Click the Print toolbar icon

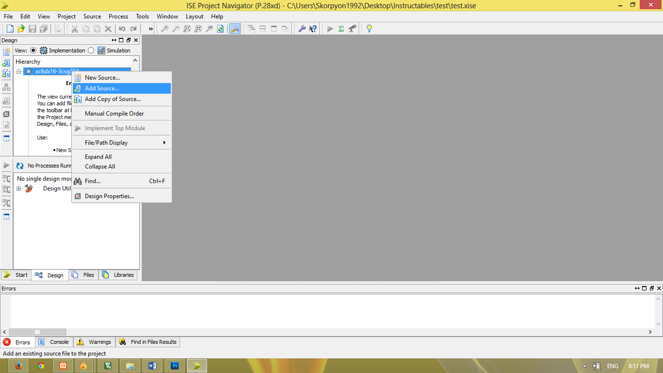click(x=58, y=29)
